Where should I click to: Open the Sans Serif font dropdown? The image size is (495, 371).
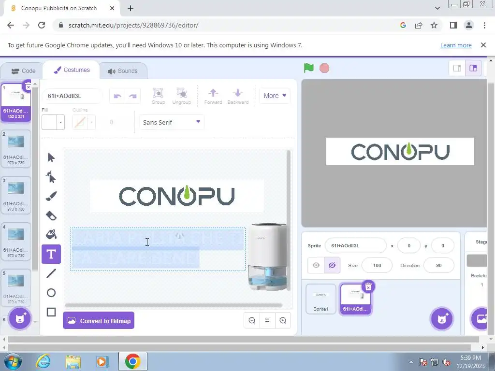(172, 122)
